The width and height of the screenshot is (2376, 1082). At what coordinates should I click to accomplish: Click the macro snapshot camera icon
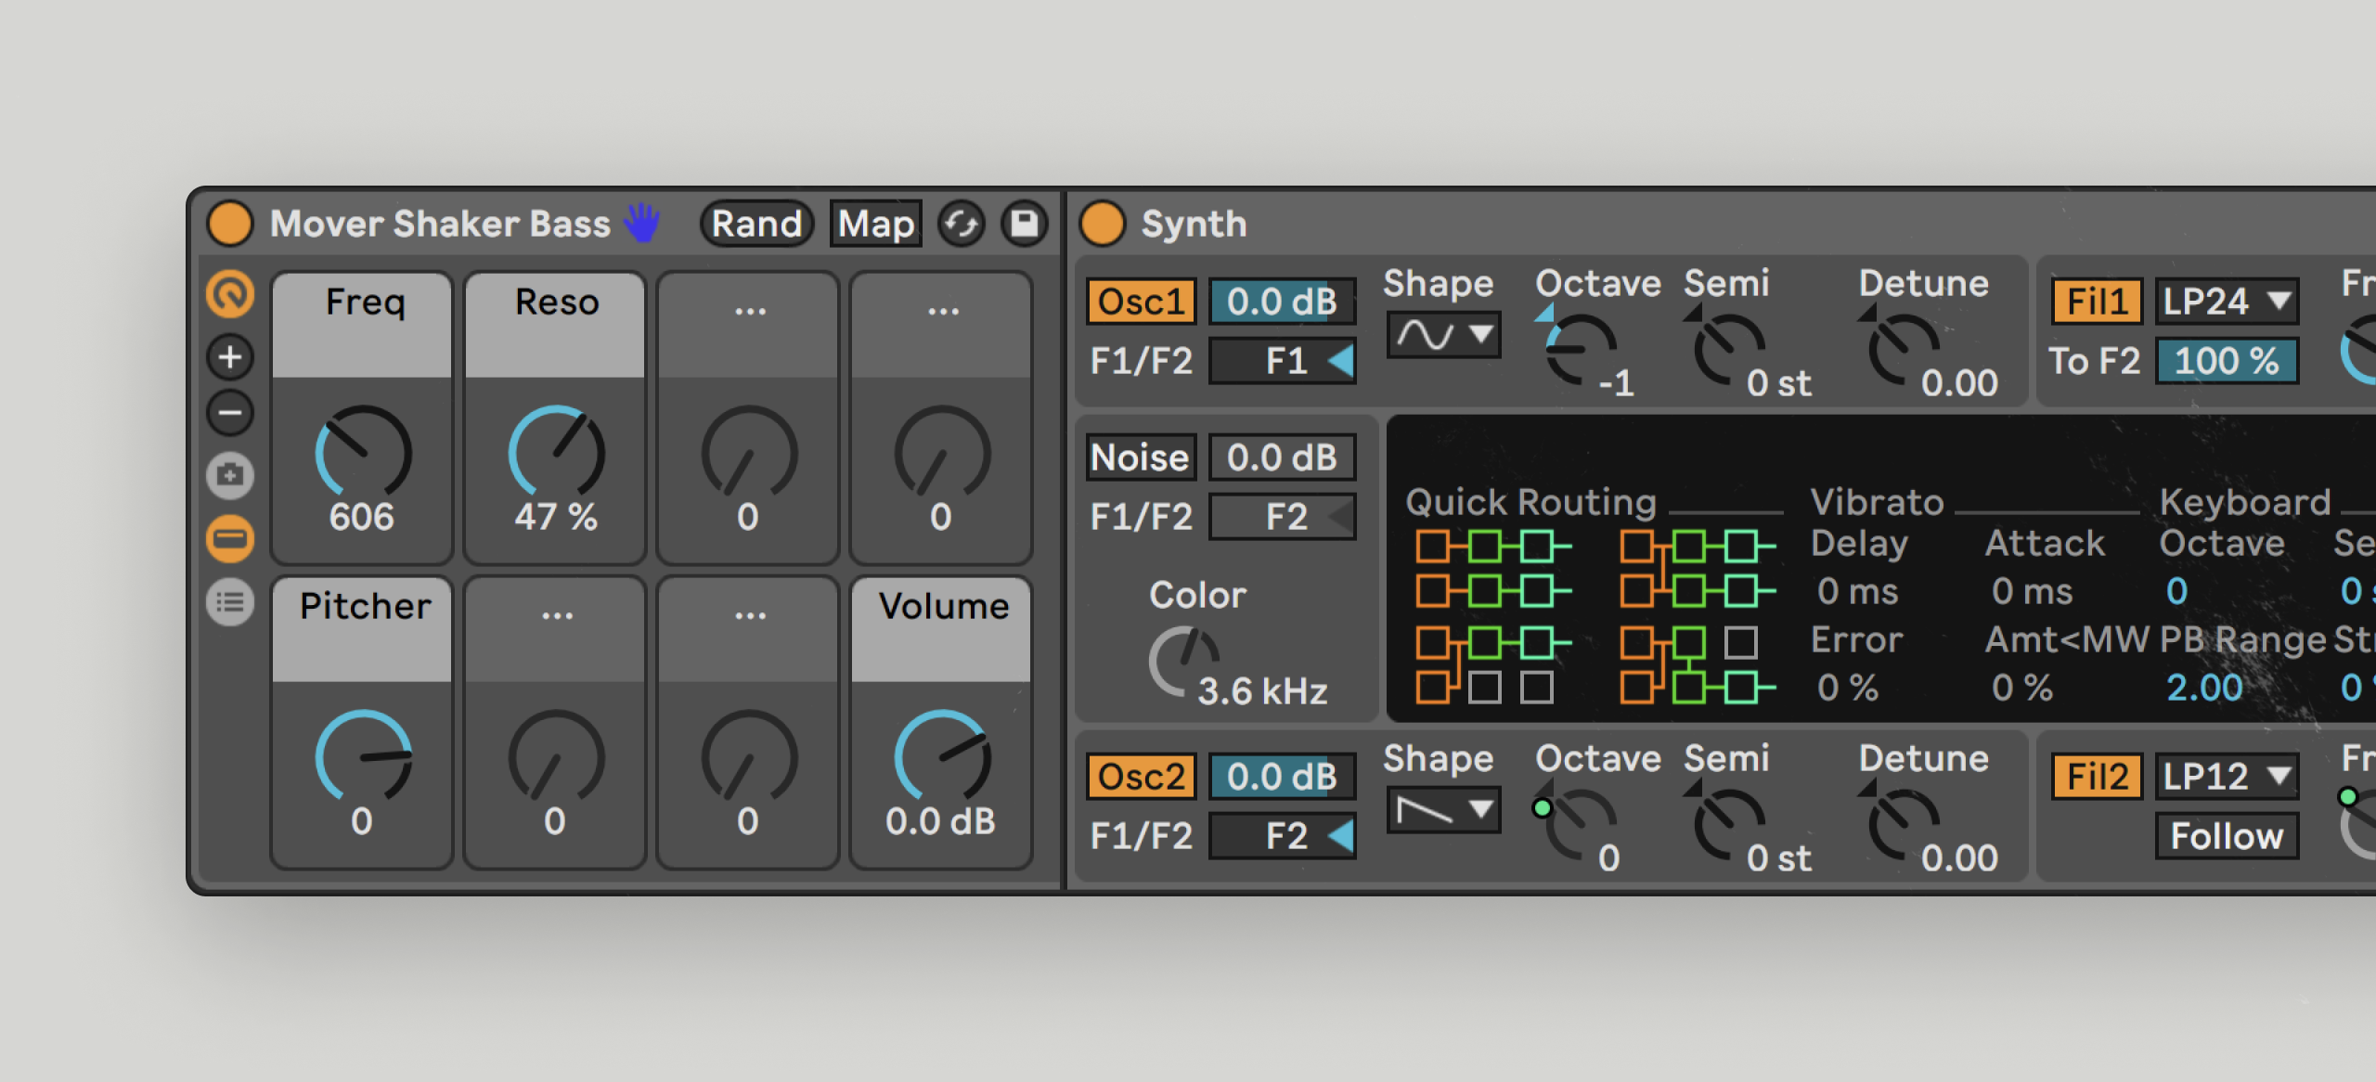point(230,476)
